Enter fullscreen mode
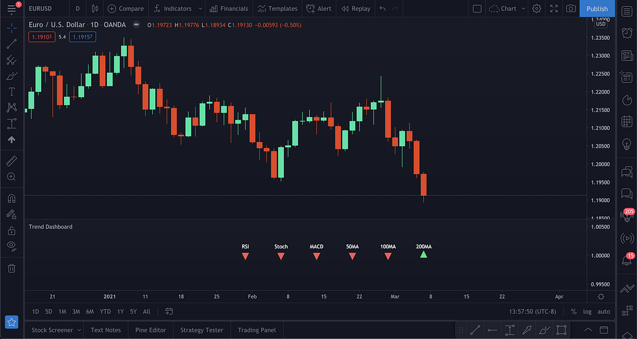 click(554, 9)
